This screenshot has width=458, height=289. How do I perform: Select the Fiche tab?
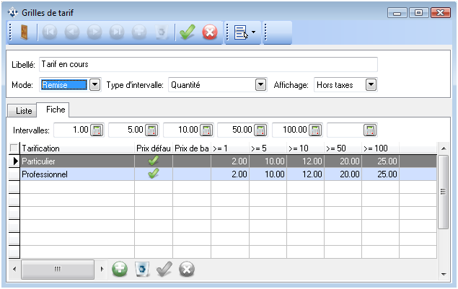tap(55, 110)
